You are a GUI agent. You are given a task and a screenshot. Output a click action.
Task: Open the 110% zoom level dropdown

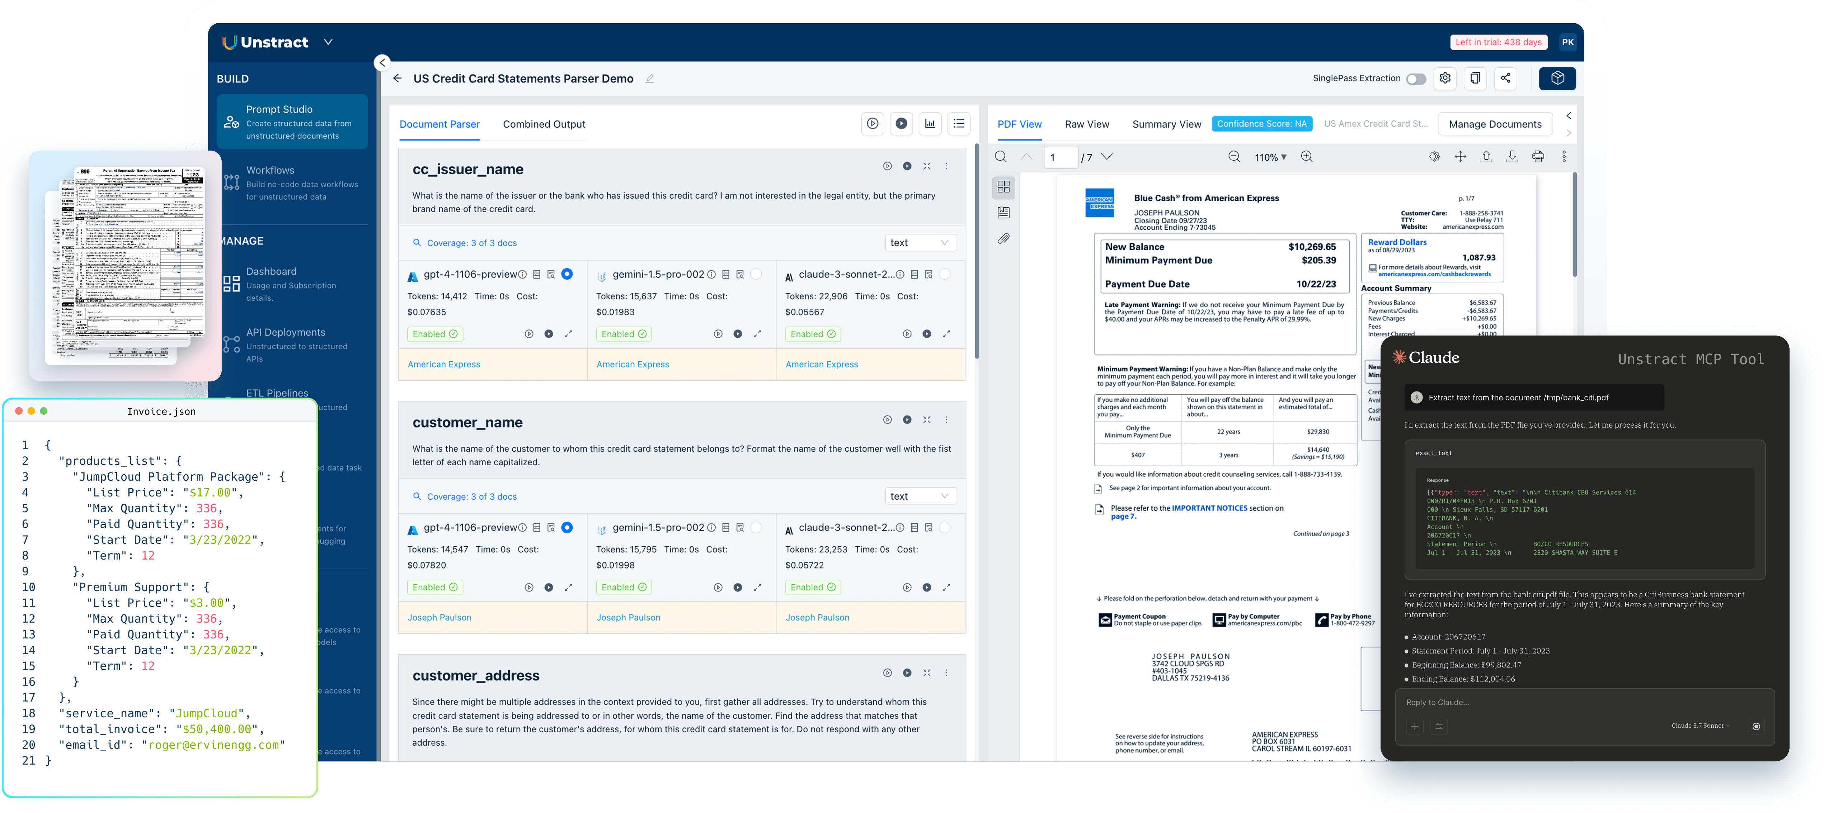pos(1270,157)
